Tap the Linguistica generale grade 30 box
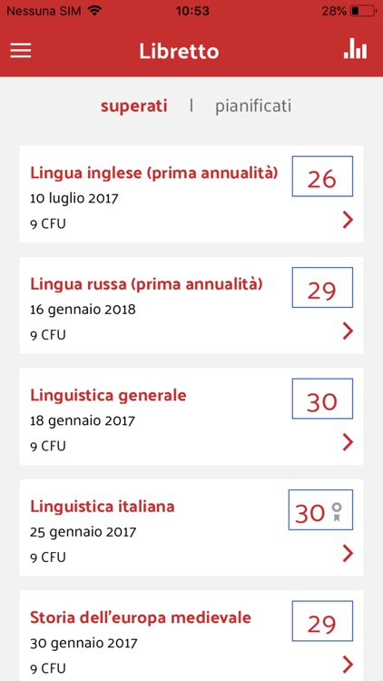Viewport: 383px width, 681px height. pyautogui.click(x=322, y=399)
